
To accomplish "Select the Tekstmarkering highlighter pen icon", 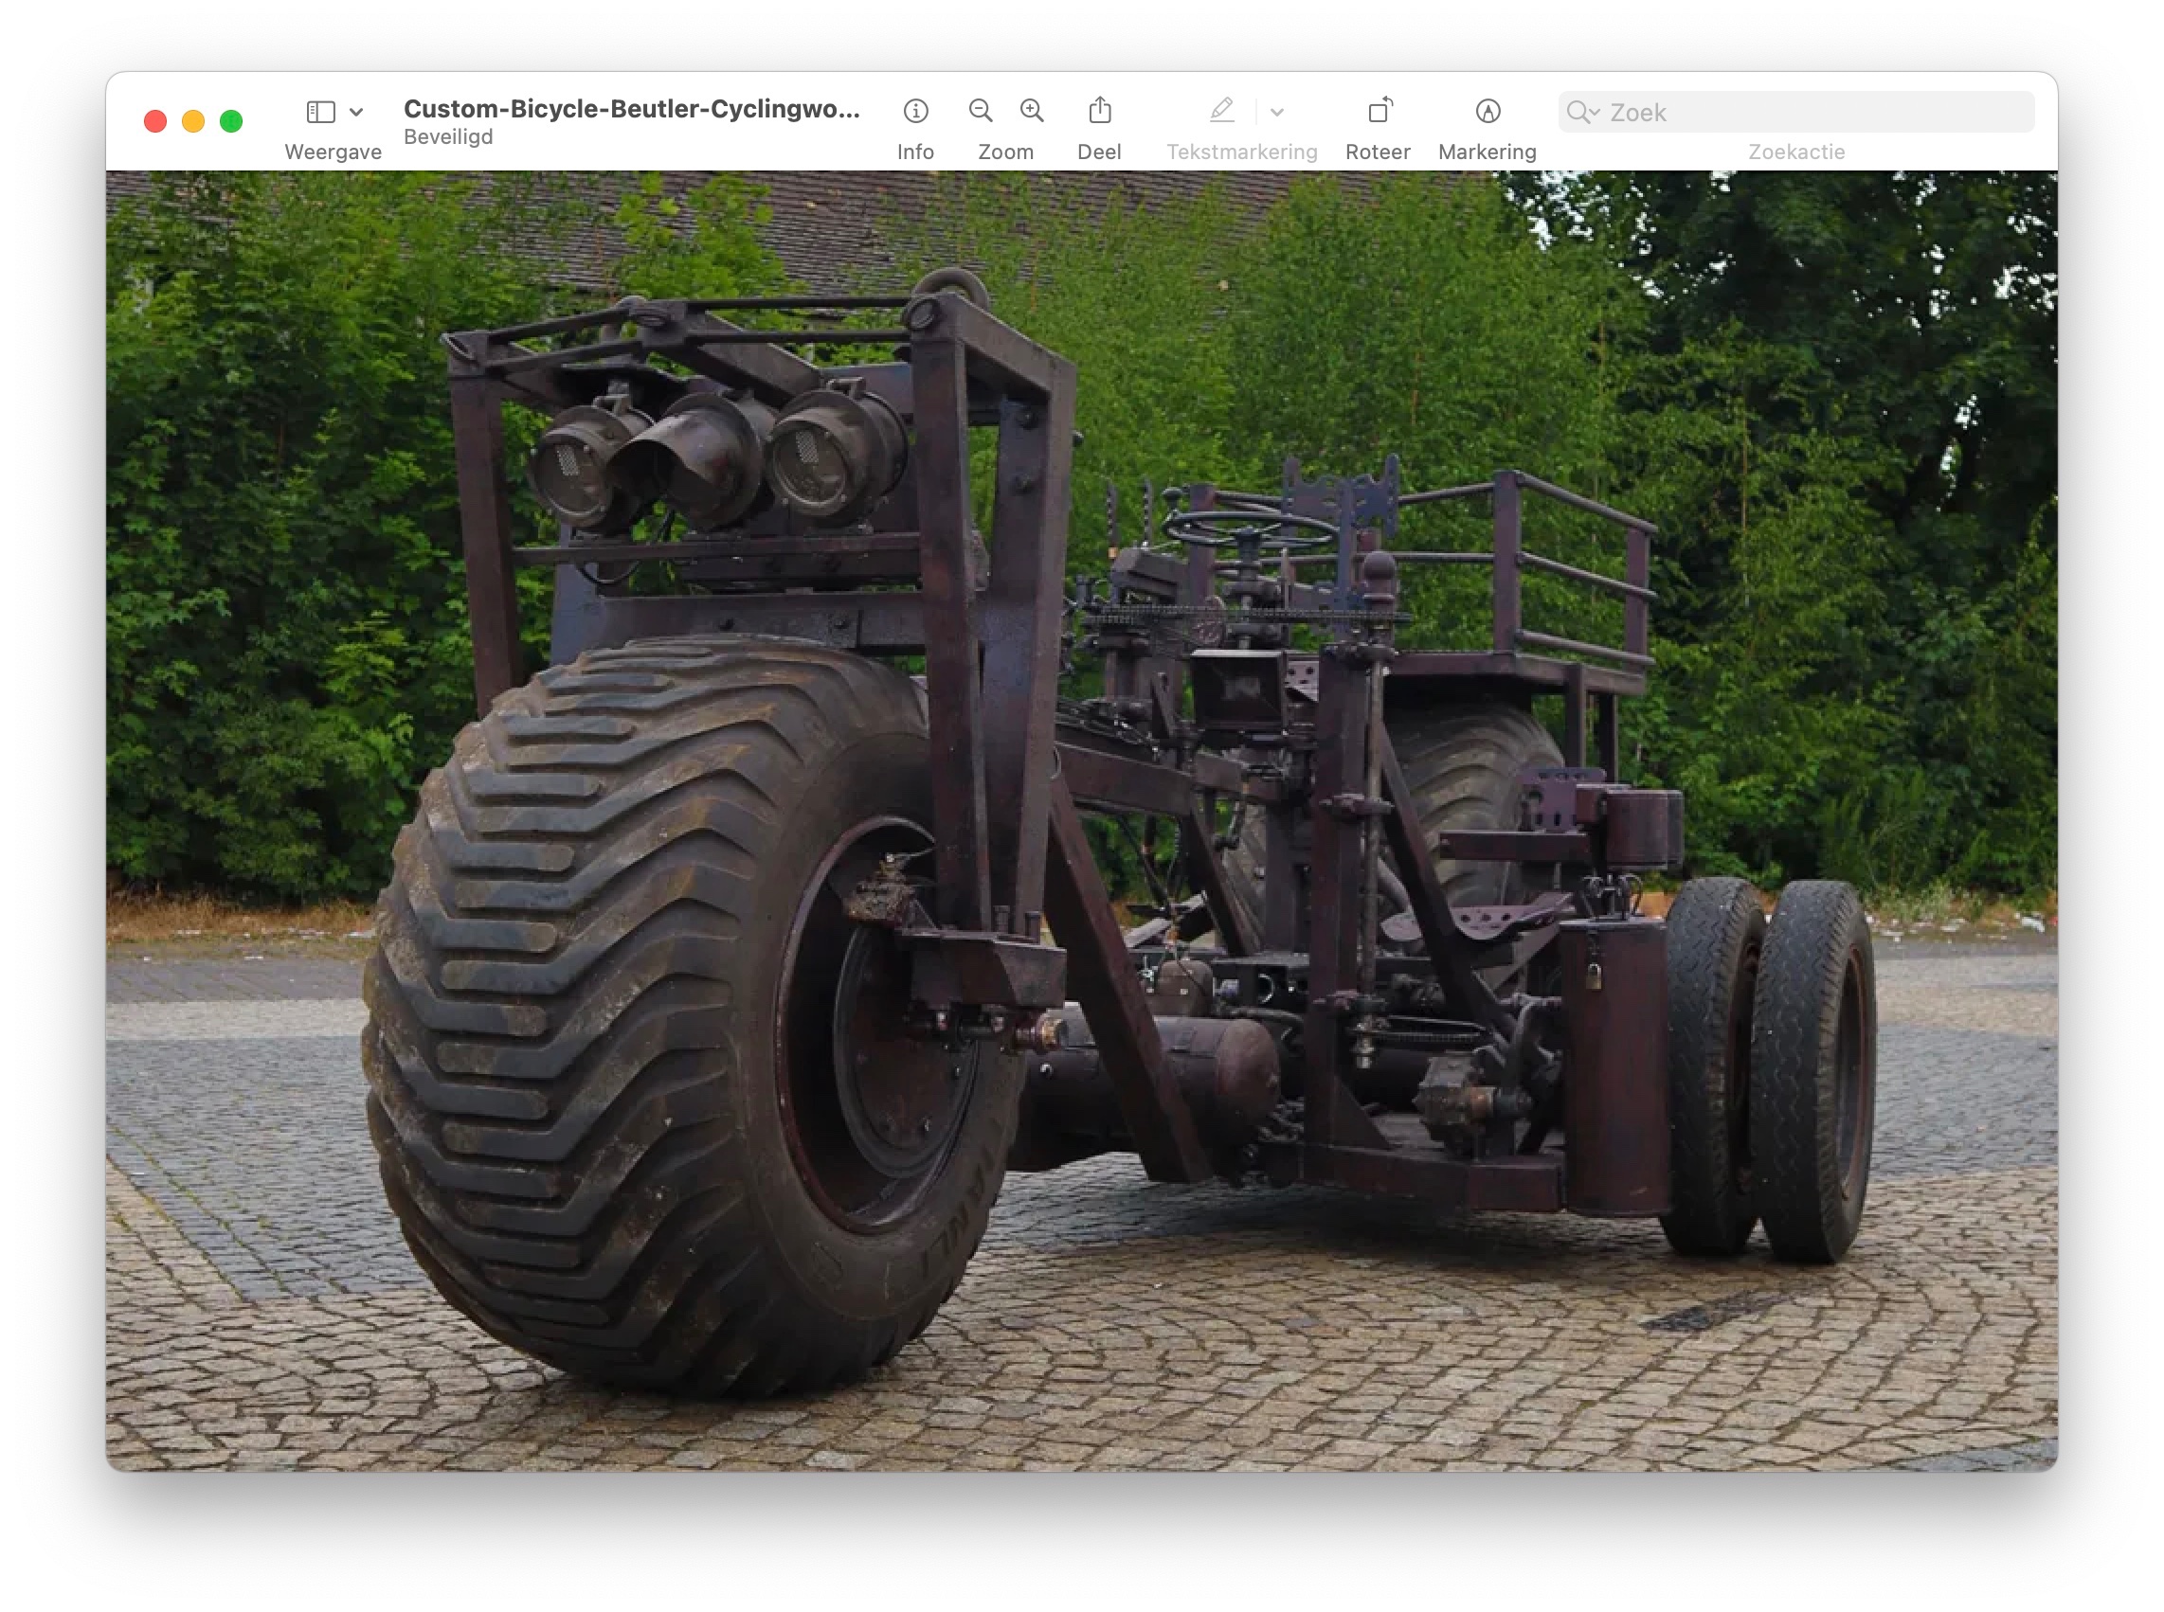I will pos(1221,111).
